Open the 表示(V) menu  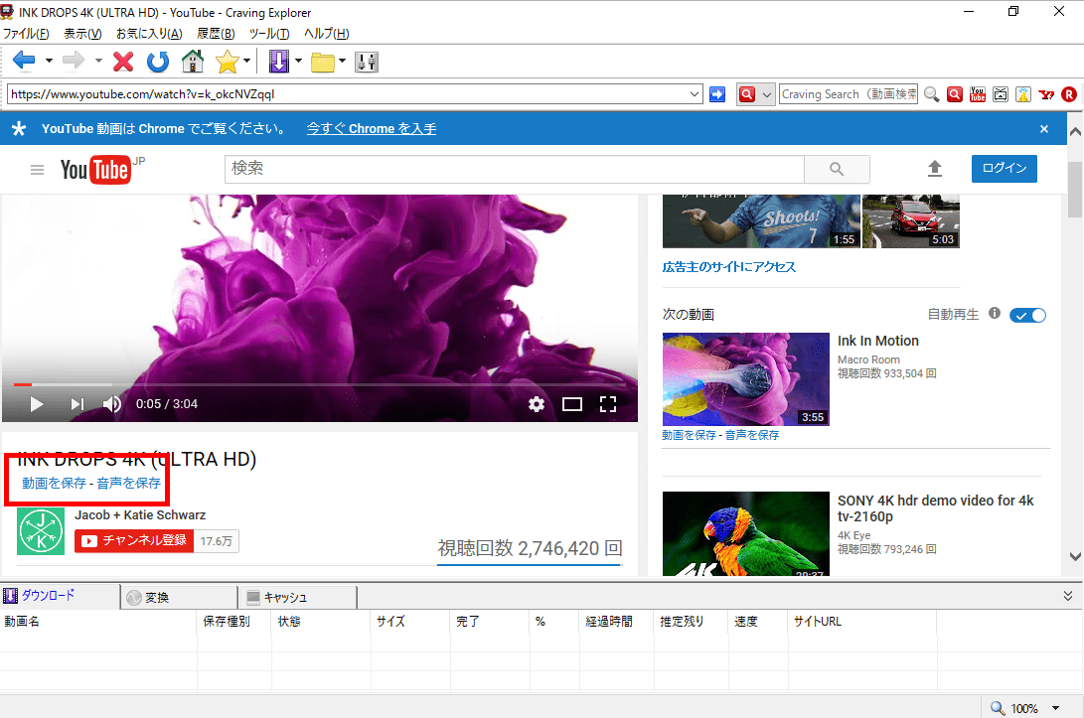(x=82, y=33)
